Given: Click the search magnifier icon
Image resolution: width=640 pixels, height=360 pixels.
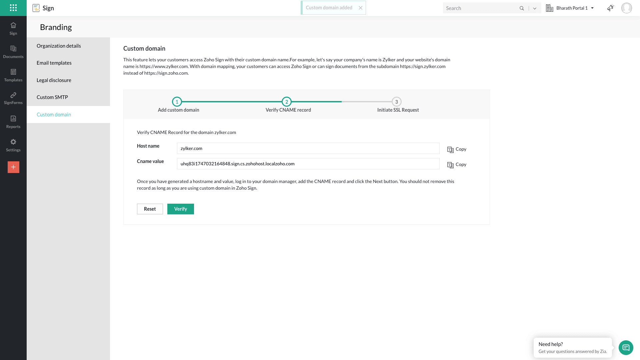Looking at the screenshot, I should (x=522, y=8).
